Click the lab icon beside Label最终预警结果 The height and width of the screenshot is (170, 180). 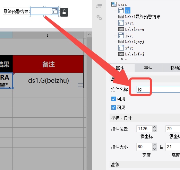(121, 17)
